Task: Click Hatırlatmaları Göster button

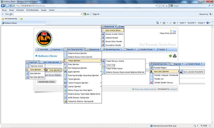Action: tap(46, 82)
